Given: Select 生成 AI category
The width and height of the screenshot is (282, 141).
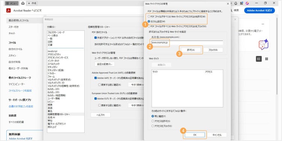Looking at the screenshot, I should point(51,117).
